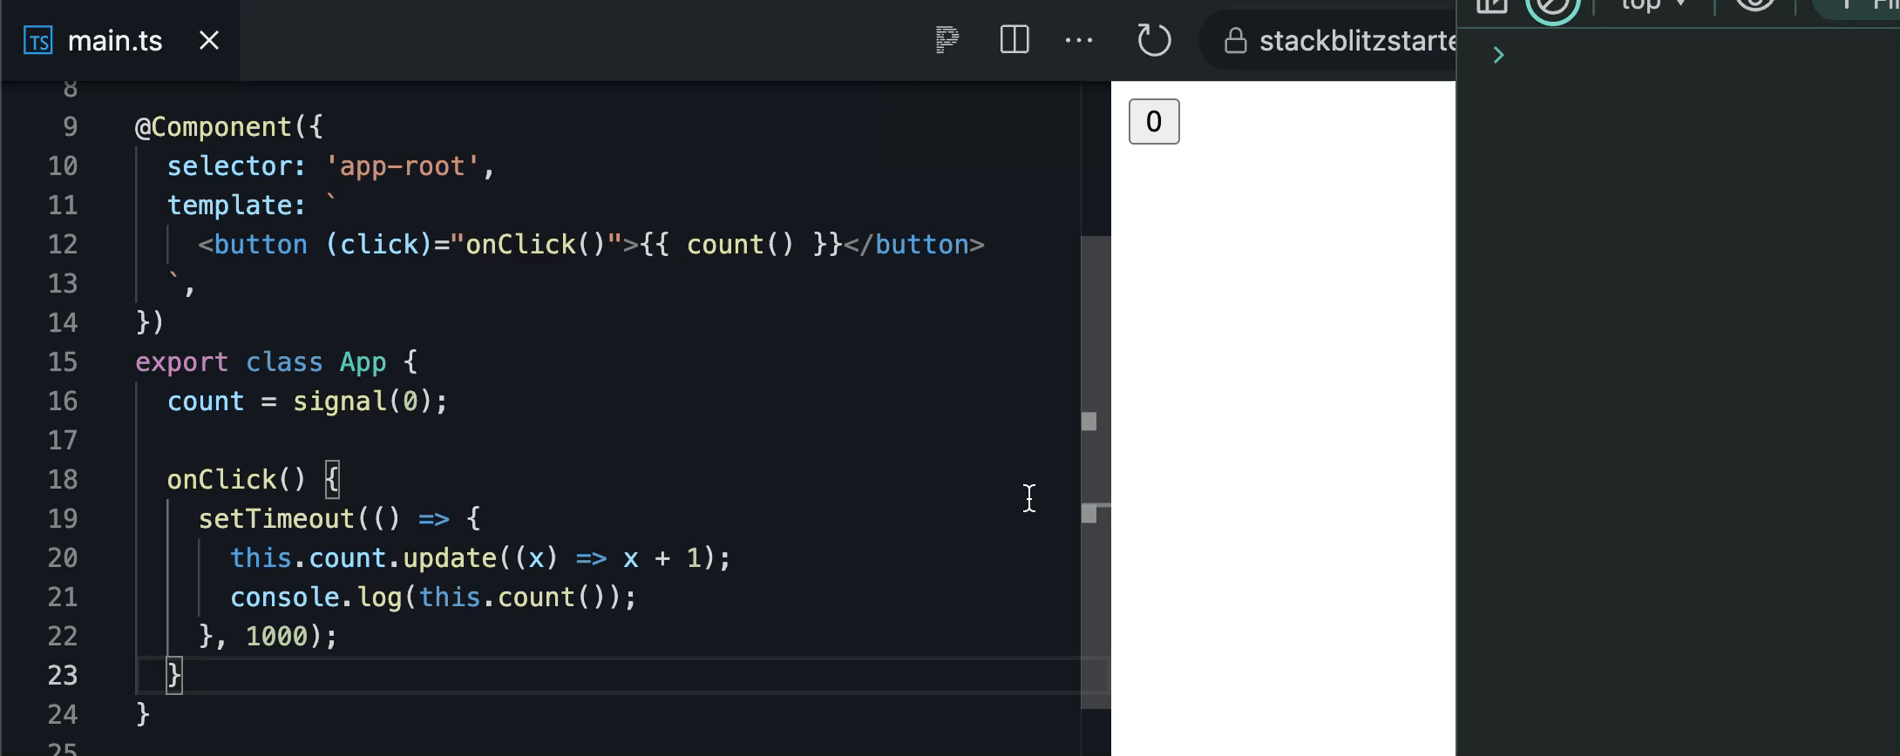Click count() inside the template interpolation
The width and height of the screenshot is (1900, 756).
(740, 245)
